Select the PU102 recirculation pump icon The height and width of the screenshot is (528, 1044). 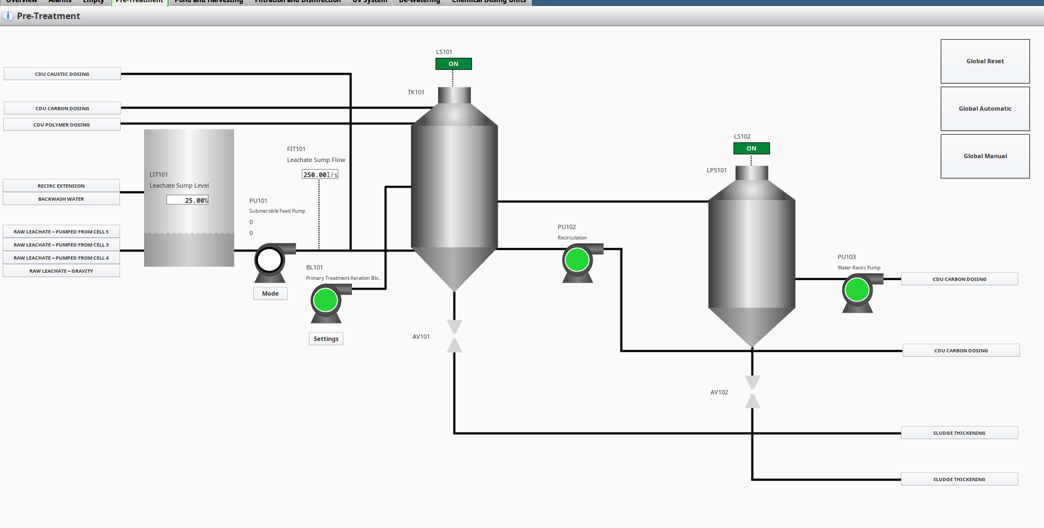pos(582,262)
